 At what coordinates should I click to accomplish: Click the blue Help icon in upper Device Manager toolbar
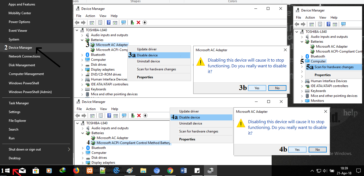coord(109,23)
